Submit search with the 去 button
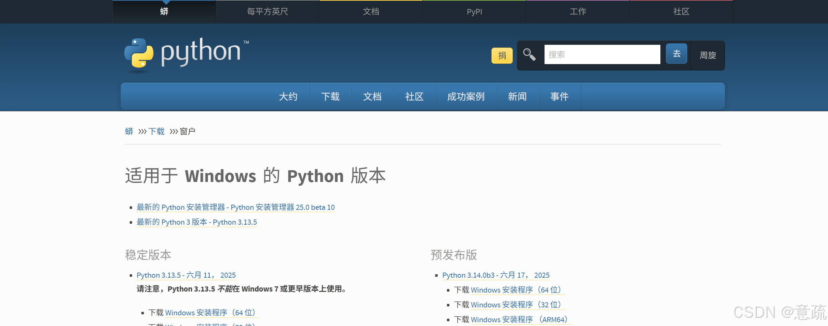 click(x=677, y=54)
